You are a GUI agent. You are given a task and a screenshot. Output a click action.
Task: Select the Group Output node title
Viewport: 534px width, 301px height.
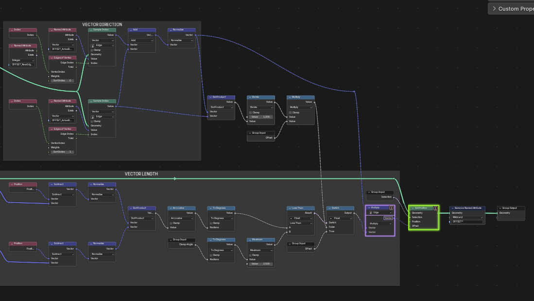(510, 208)
